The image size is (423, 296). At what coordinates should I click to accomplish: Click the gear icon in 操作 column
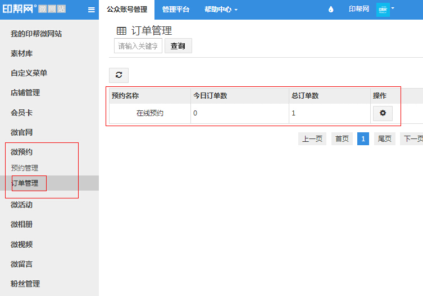coord(383,113)
